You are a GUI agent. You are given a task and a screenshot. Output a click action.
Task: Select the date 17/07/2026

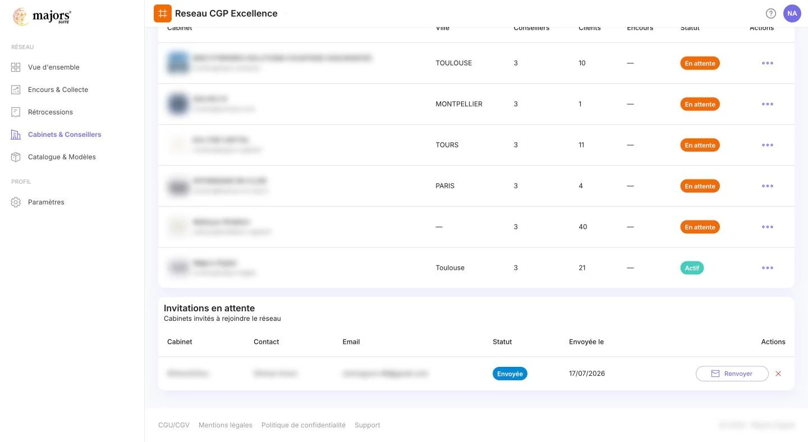pyautogui.click(x=587, y=374)
